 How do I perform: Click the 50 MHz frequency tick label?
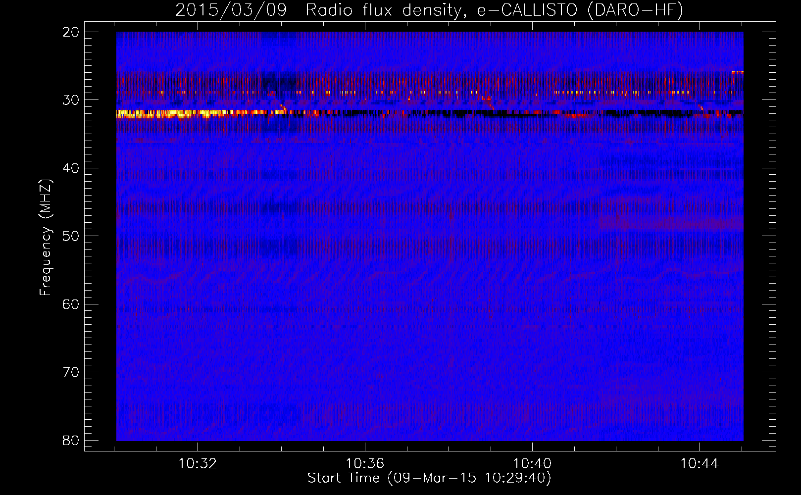click(x=71, y=236)
